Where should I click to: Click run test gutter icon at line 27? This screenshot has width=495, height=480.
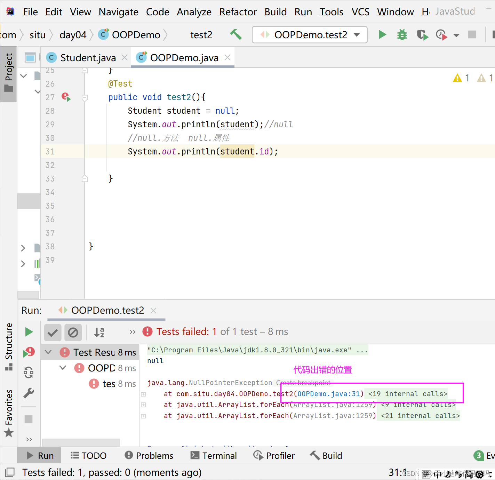[x=66, y=97]
